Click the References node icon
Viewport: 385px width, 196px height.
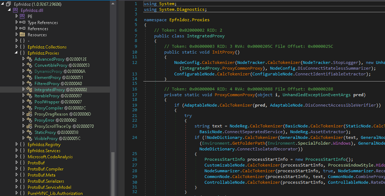tap(22, 28)
